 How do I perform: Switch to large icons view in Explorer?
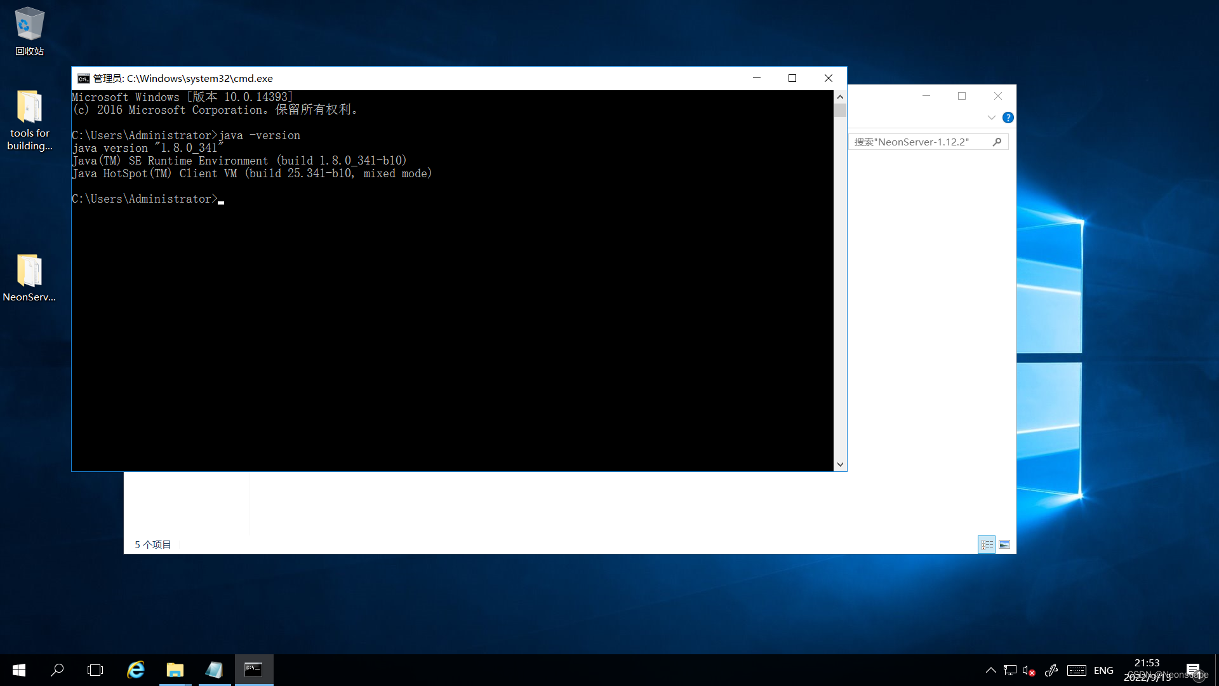pyautogui.click(x=1004, y=544)
